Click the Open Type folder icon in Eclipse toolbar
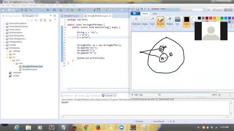This screenshot has width=234, height=131. [79, 10]
